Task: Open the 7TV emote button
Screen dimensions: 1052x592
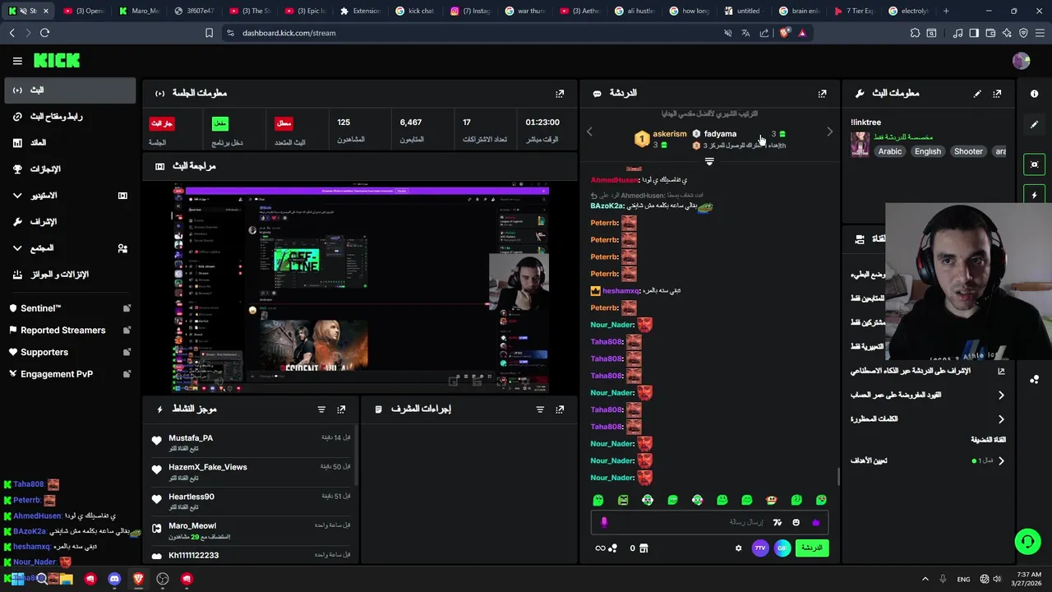Action: click(x=760, y=548)
